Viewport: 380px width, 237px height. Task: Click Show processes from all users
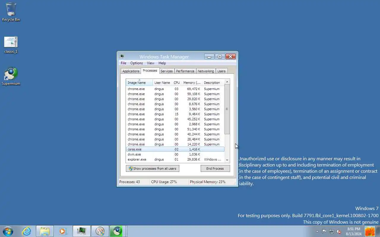pyautogui.click(x=153, y=169)
